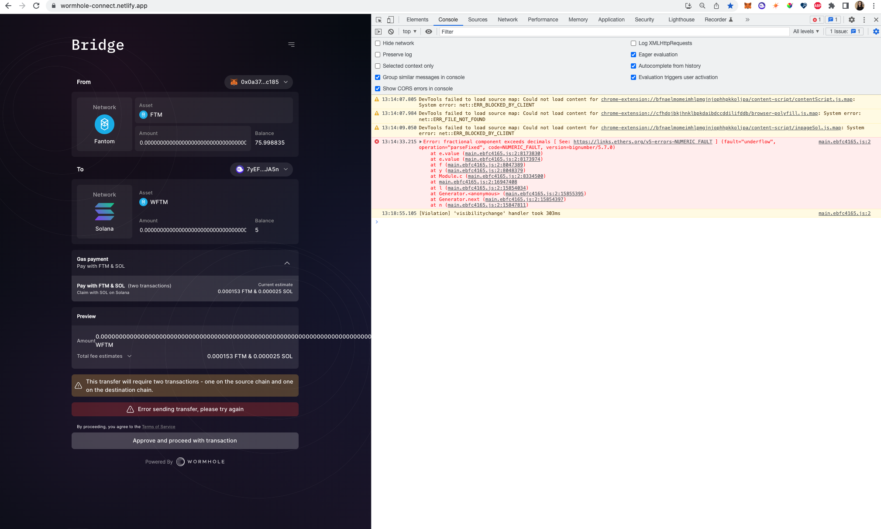
Task: Open the console sidebar panel icon
Action: click(379, 31)
